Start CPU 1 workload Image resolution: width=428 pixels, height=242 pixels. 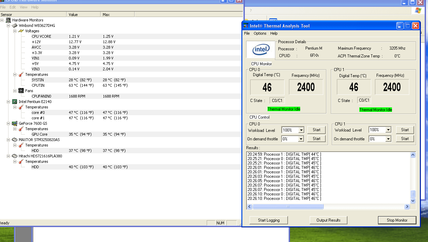pos(405,130)
